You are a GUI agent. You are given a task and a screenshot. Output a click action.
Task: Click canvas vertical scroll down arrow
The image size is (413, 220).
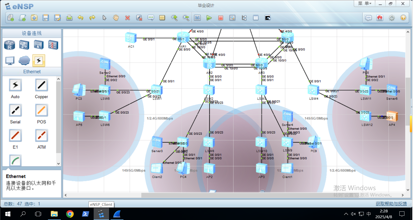pos(408,190)
